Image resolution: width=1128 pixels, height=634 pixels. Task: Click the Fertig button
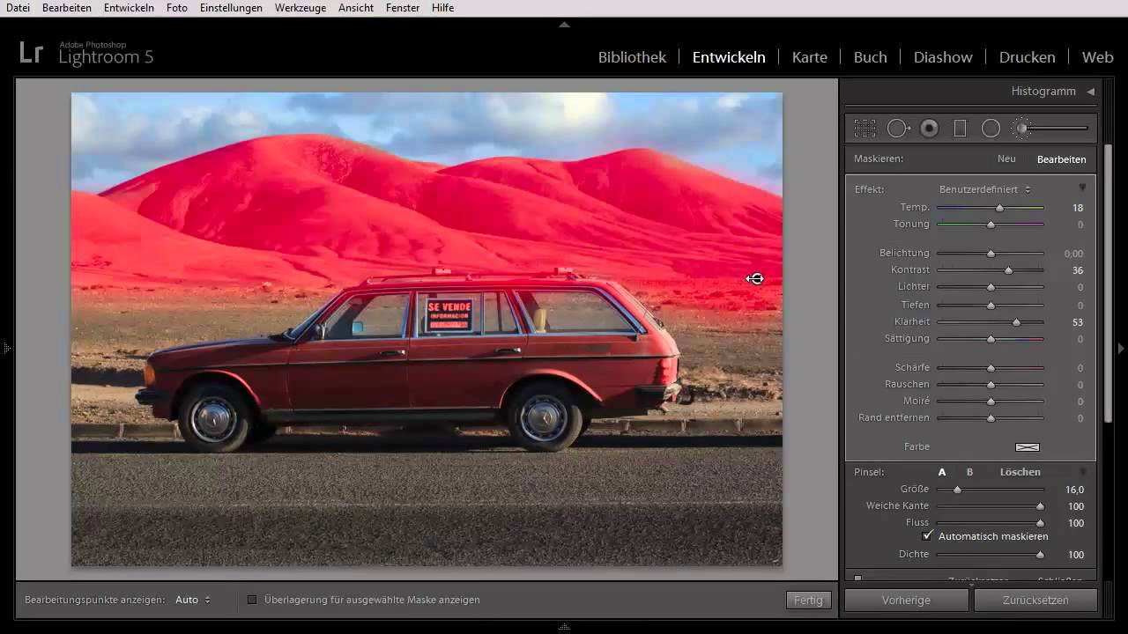pos(808,601)
